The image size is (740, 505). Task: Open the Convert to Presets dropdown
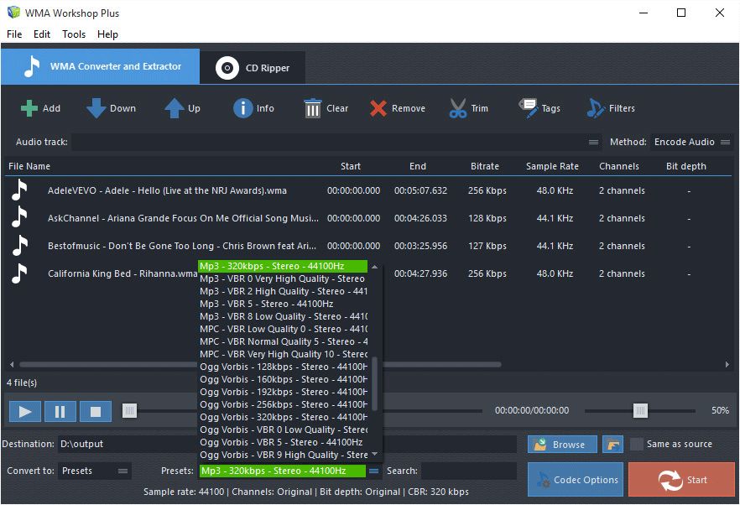(x=94, y=471)
